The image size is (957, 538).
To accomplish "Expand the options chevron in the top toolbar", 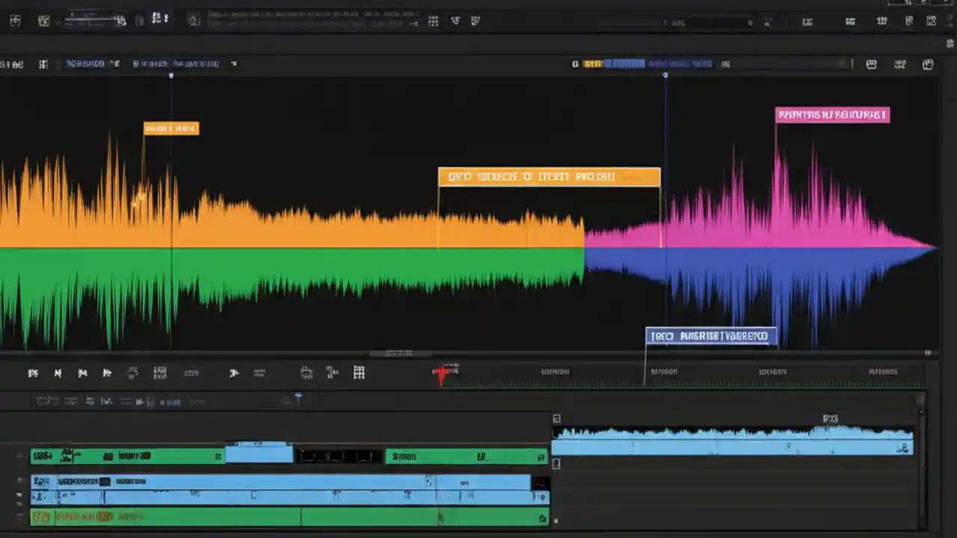I will point(413,22).
